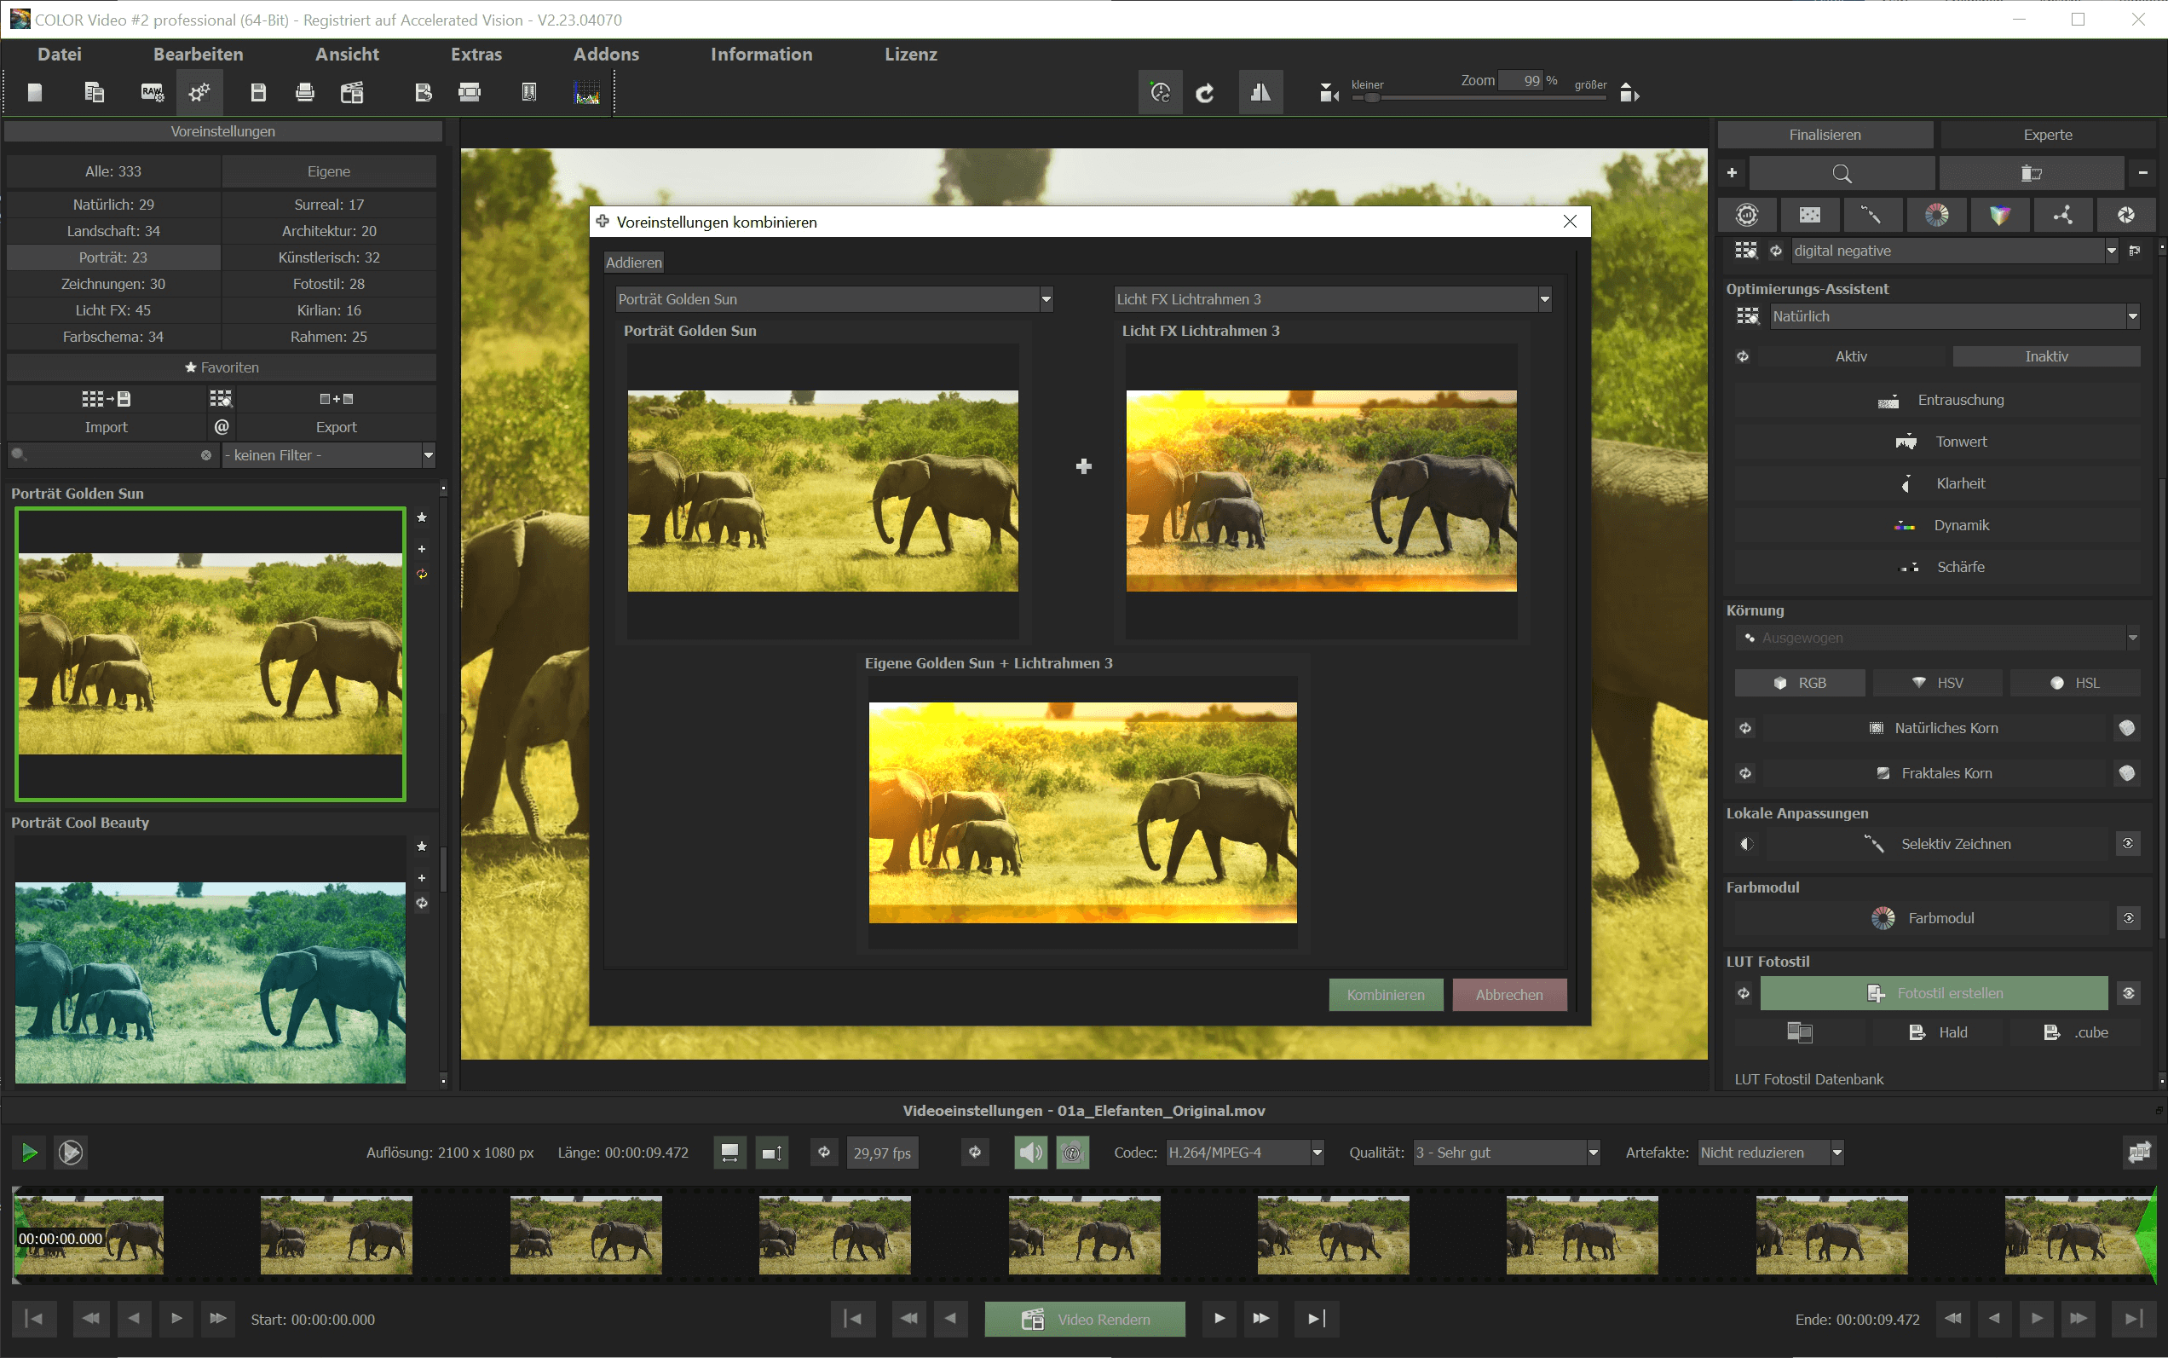The image size is (2168, 1358).
Task: Open the RAW development tool
Action: 152,91
